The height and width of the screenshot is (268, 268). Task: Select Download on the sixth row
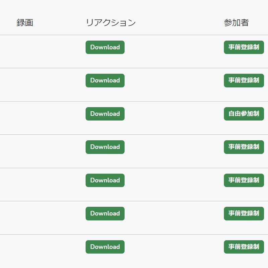click(x=105, y=213)
